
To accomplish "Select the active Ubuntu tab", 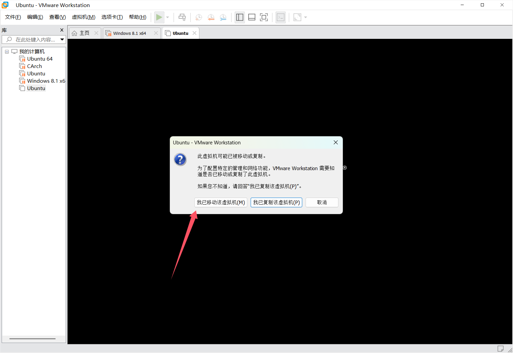I will [181, 33].
